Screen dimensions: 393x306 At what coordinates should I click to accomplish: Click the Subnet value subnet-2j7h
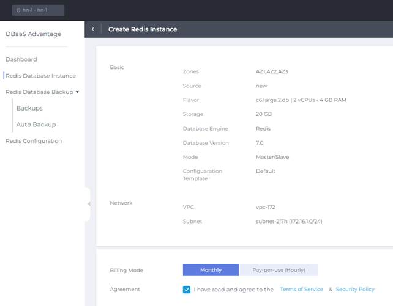tap(289, 222)
